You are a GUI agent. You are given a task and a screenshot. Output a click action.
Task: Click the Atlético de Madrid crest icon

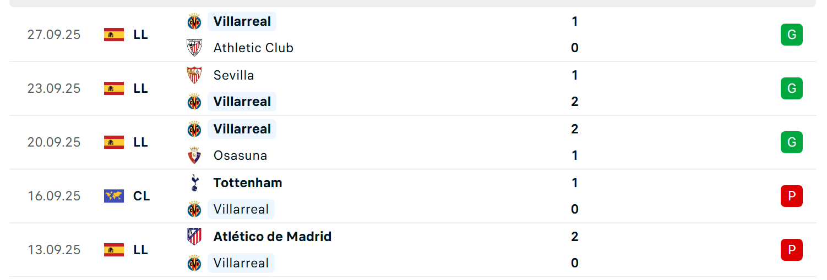194,237
